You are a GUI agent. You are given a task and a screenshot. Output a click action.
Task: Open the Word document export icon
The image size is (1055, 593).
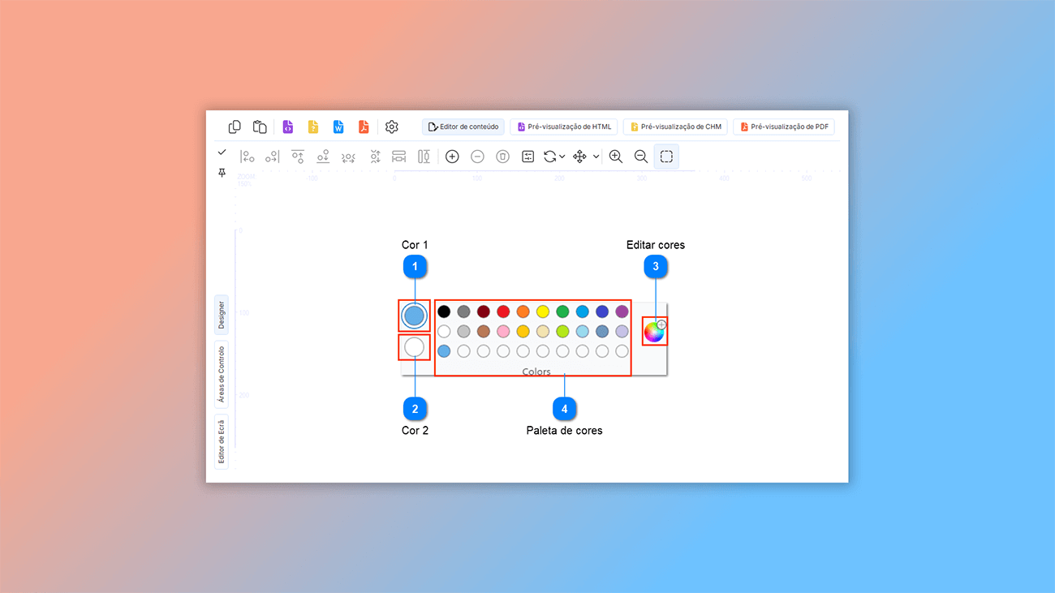338,127
